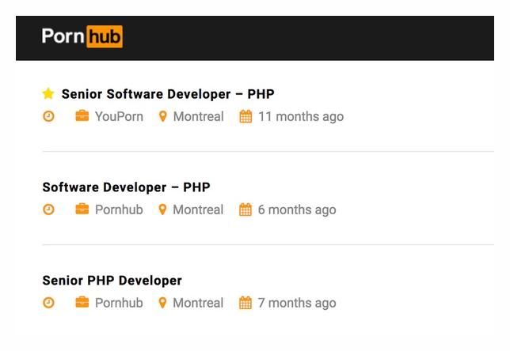Viewport: 510px width, 351px height.
Task: Click briefcase icon next to YouPorn
Action: tap(82, 115)
